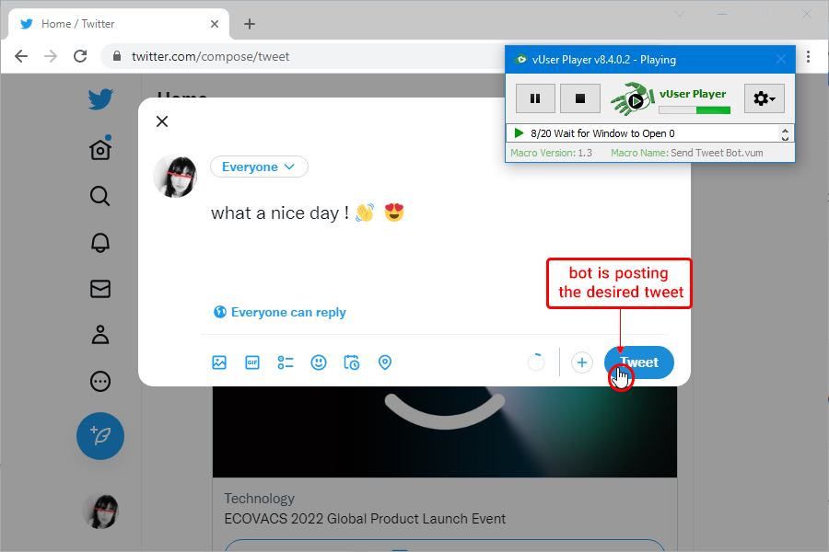Open Chrome three-dot menu

tap(808, 56)
